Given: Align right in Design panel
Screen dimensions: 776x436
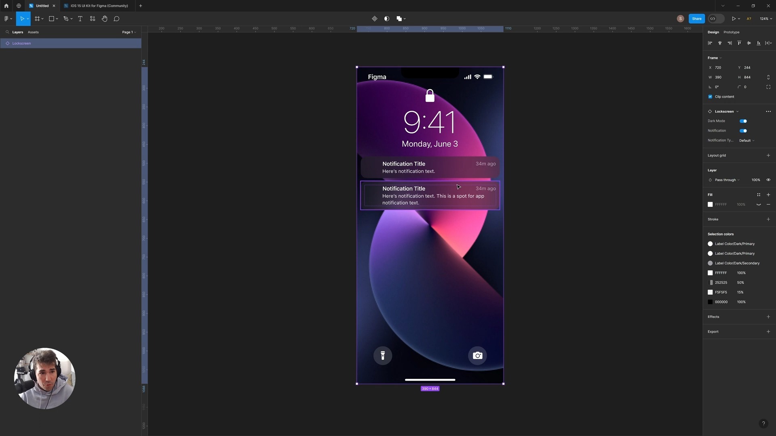Looking at the screenshot, I should coord(730,43).
